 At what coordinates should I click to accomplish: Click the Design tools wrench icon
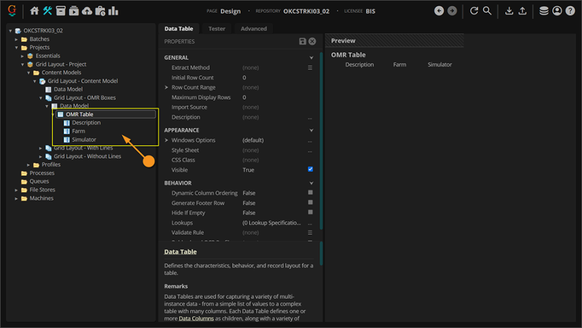pyautogui.click(x=48, y=11)
